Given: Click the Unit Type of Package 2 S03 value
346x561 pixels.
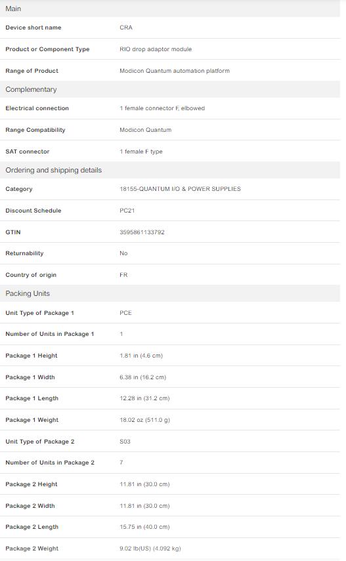Looking at the screenshot, I should [x=125, y=442].
